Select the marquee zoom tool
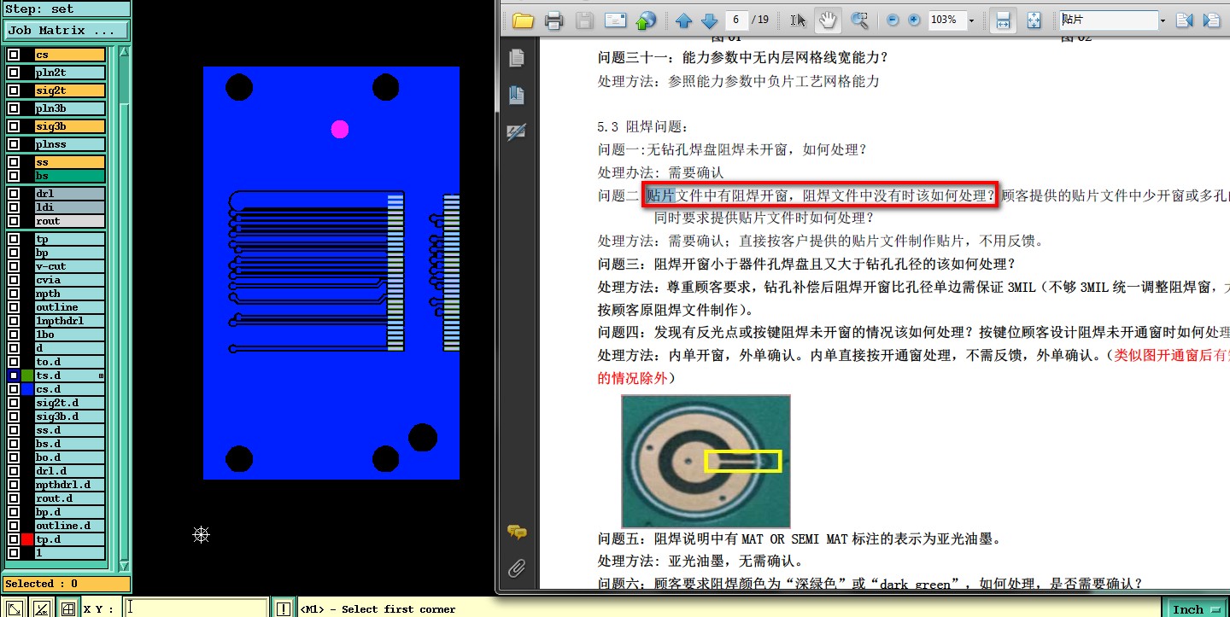Screen dimensions: 1230x617 click(859, 20)
